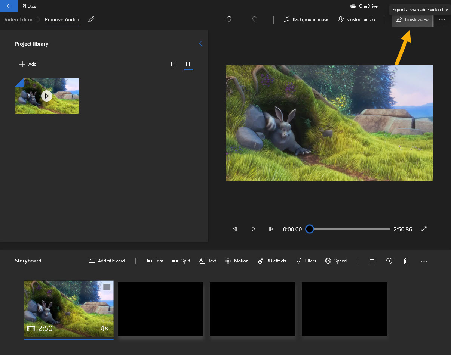451x355 pixels.
Task: Rename project using the pencil icon
Action: 91,19
